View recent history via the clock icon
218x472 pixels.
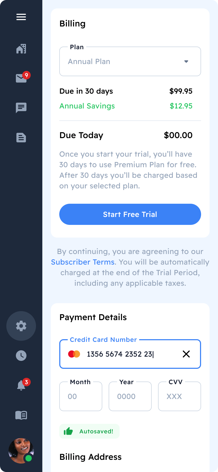pos(21,356)
